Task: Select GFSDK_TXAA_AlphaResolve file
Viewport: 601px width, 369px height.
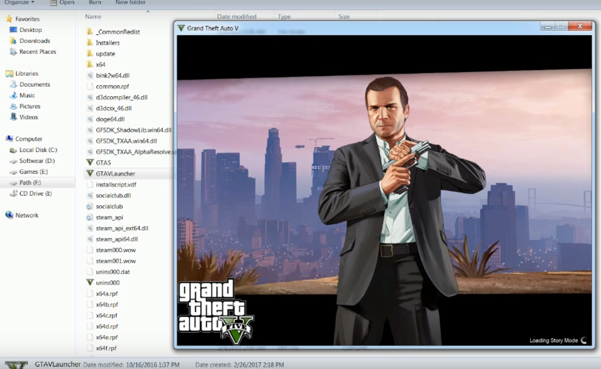Action: [x=134, y=152]
